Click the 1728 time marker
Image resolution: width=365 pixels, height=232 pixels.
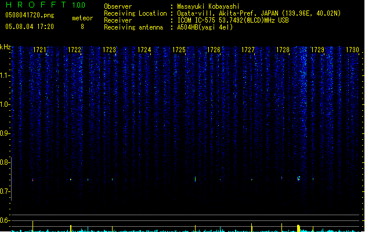tap(283, 50)
